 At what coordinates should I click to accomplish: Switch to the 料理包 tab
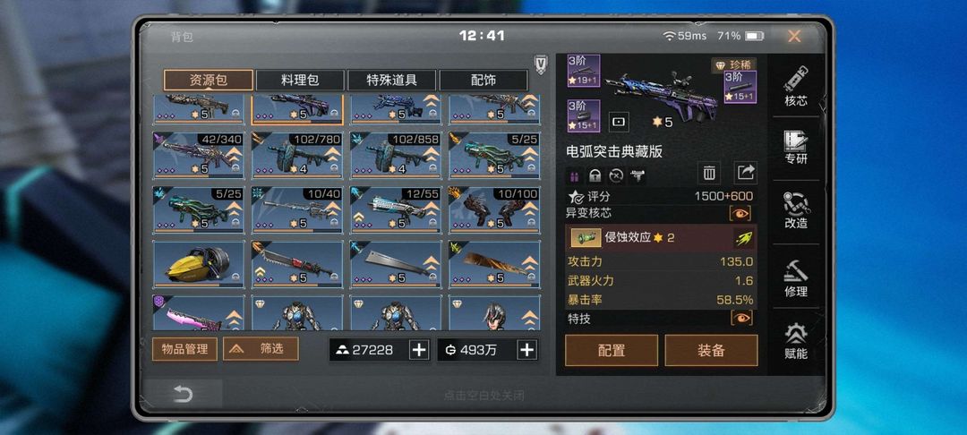coord(300,80)
